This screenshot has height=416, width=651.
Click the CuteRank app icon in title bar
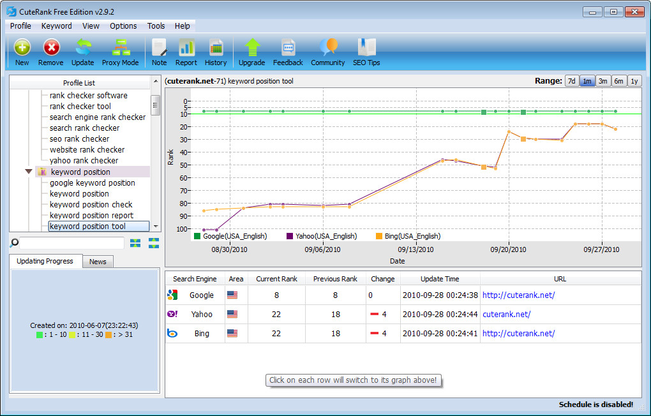click(x=11, y=11)
